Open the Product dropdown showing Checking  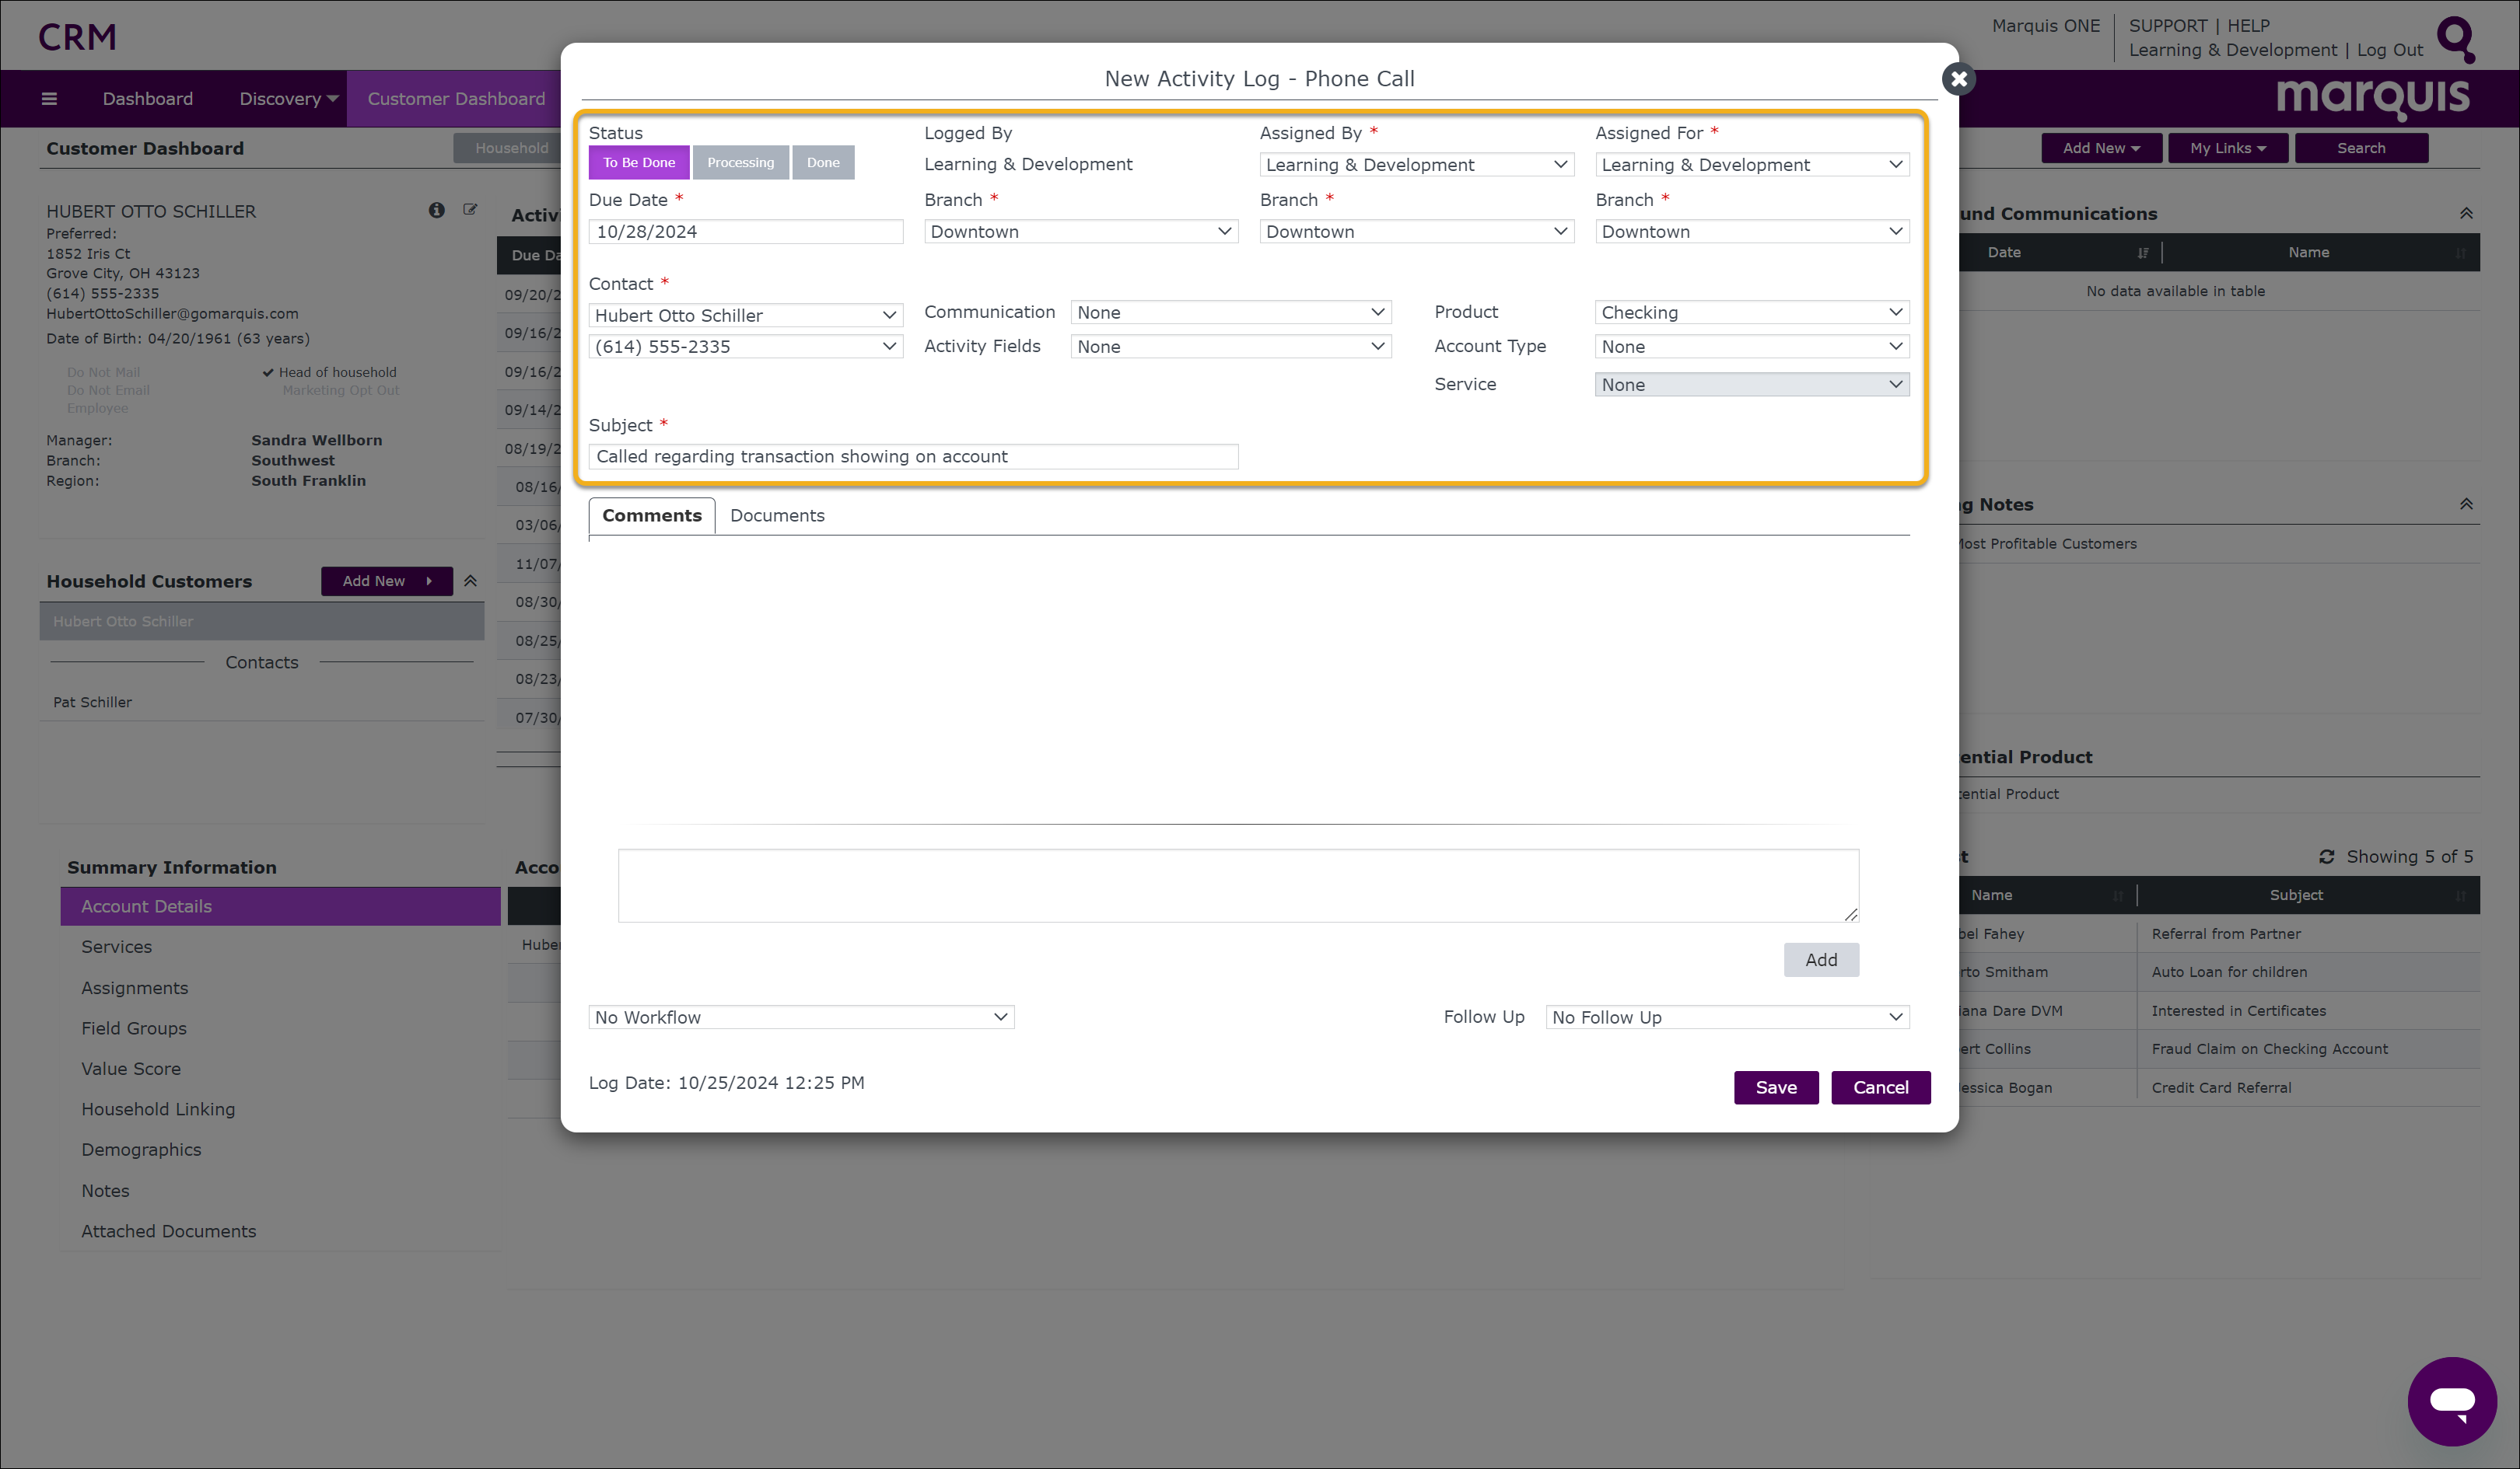click(x=1752, y=312)
